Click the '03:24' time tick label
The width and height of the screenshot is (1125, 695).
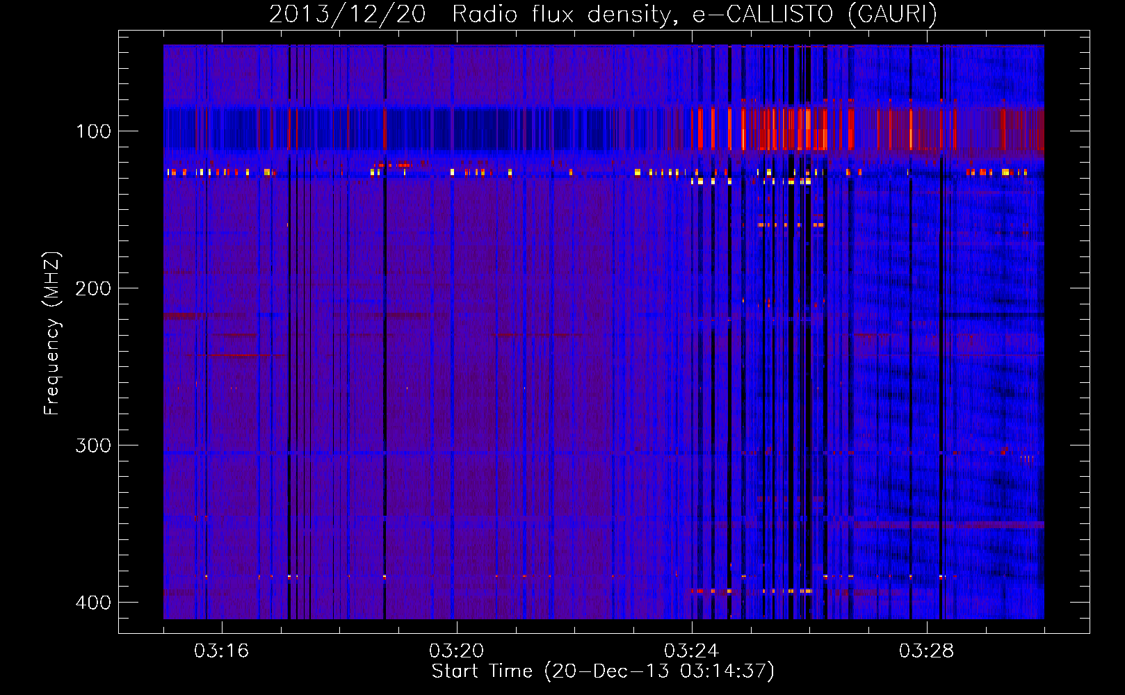click(691, 651)
